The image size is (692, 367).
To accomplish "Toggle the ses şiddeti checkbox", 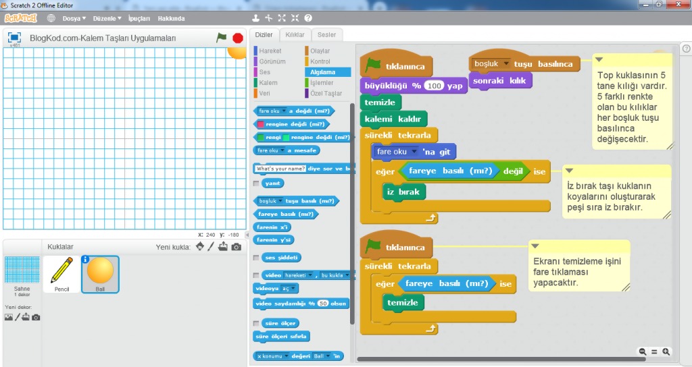I will [x=256, y=257].
